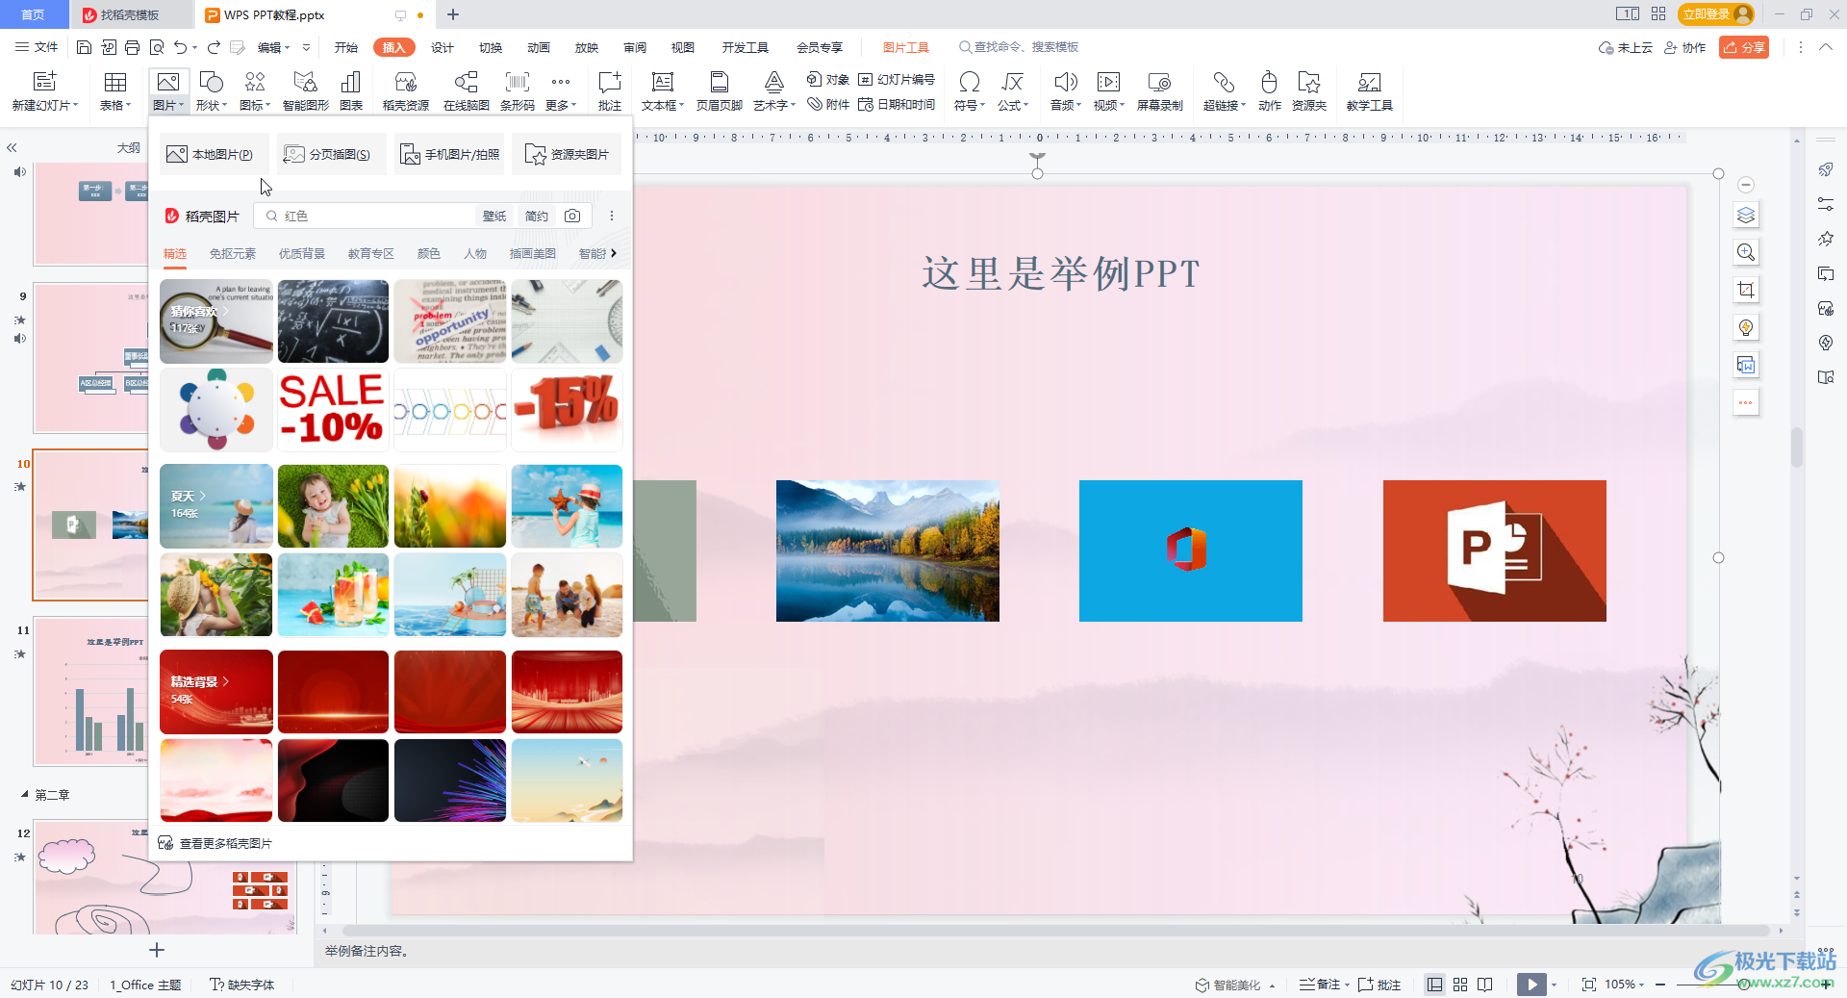Click the vertical scrollbar of the slide editor

click(1796, 448)
